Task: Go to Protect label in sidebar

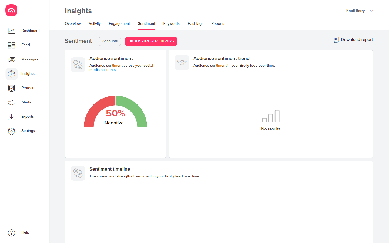Action: coord(27,88)
